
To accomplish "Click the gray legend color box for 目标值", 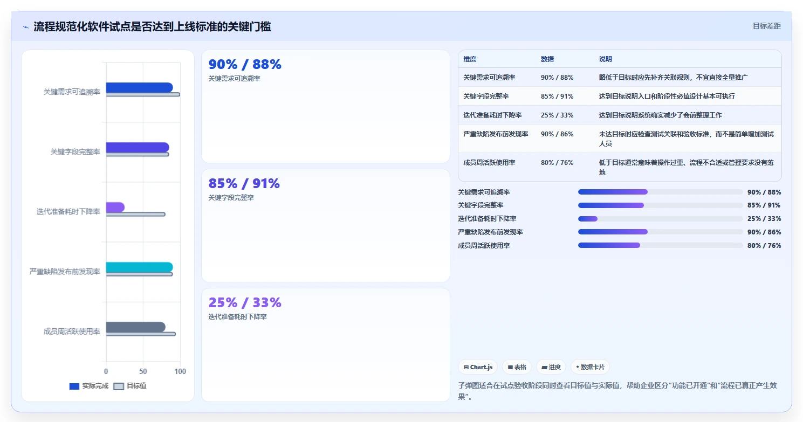I will click(x=119, y=386).
